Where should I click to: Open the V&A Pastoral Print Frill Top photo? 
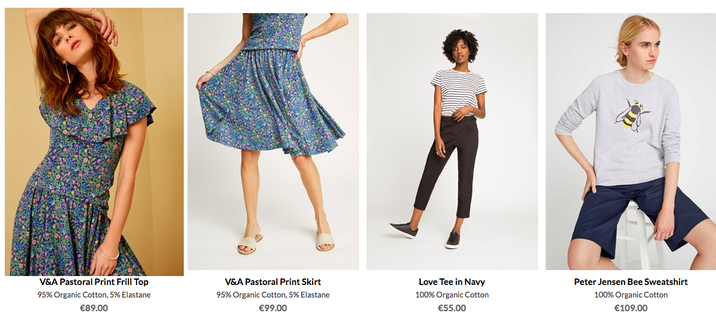[x=94, y=142]
